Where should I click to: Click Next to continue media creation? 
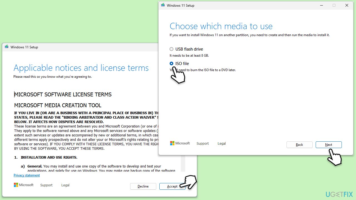(x=328, y=145)
